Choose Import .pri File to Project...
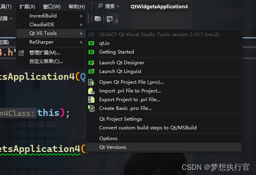The height and width of the screenshot is (175, 256). tap(164, 91)
